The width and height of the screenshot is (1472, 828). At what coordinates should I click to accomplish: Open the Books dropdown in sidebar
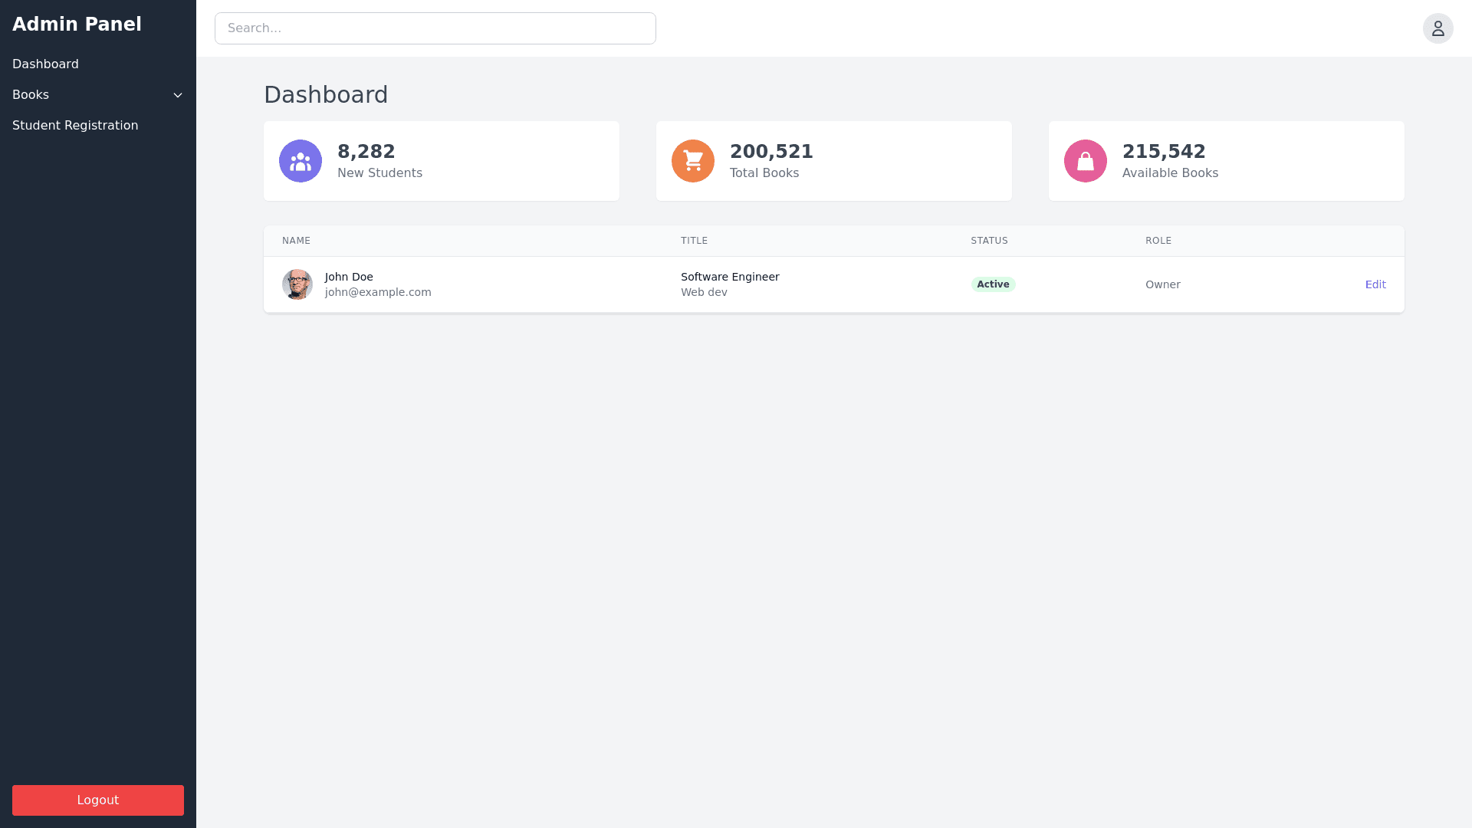coord(31,94)
